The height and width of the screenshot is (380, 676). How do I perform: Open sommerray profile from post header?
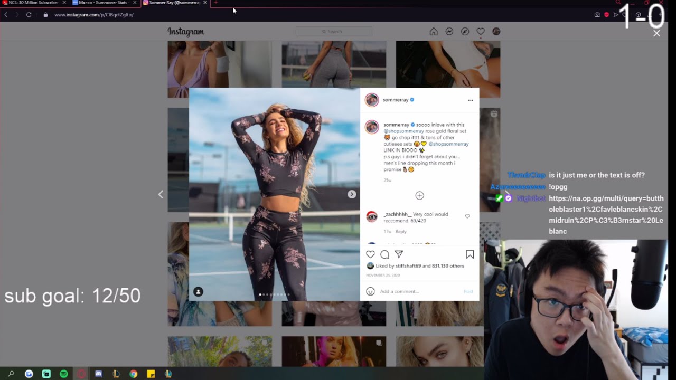tap(396, 100)
